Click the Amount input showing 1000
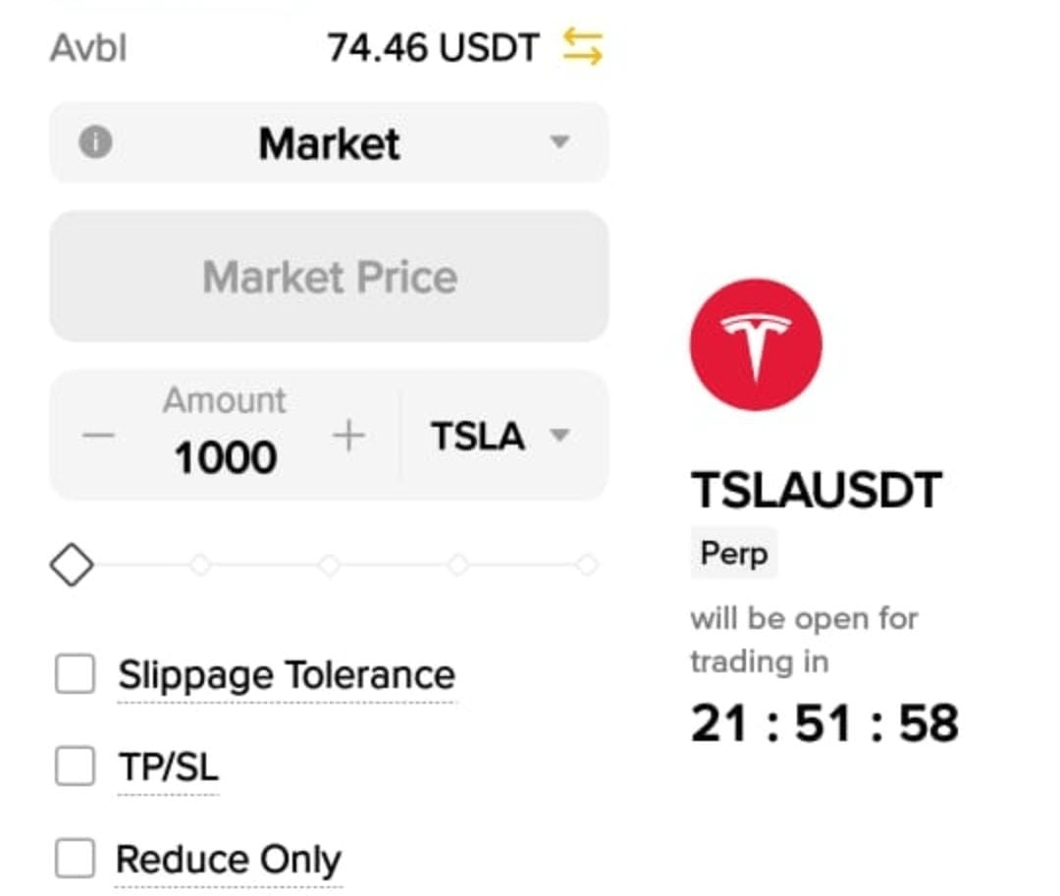The height and width of the screenshot is (896, 1060). 225,457
